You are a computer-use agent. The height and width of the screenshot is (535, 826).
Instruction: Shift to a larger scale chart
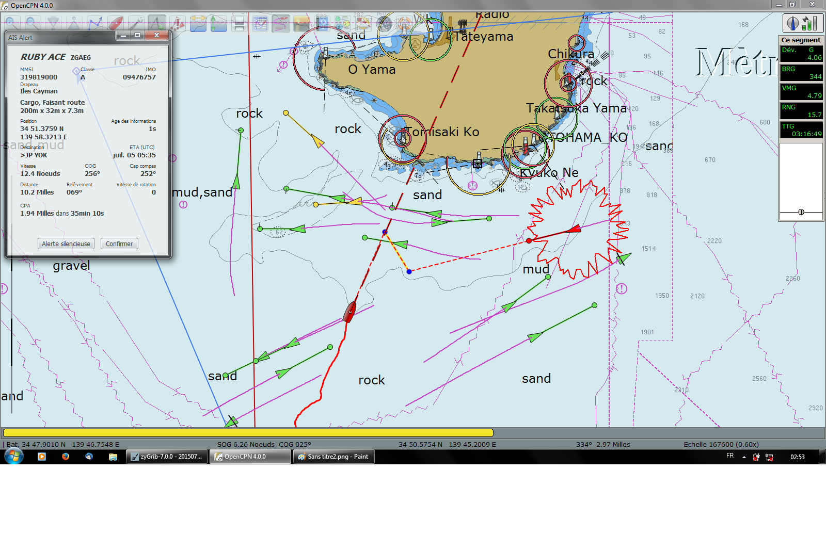pos(53,23)
